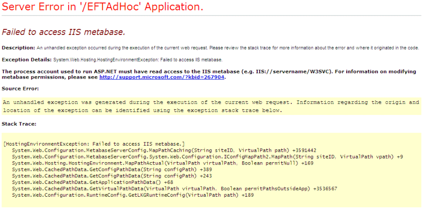The height and width of the screenshot is (209, 423).
Task: Click the GetConfigPathData +243 stack line
Action: (x=112, y=176)
